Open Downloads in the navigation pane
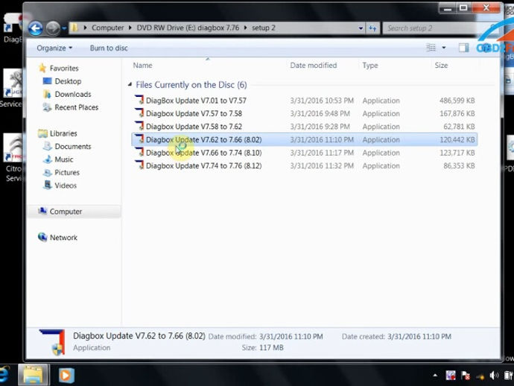514x386 pixels. [x=73, y=94]
